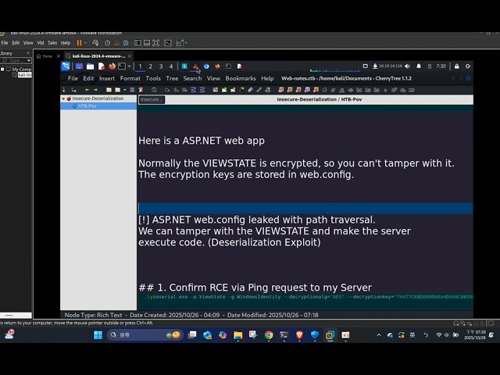
Task: Open Google Chrome from Windows taskbar
Action: pyautogui.click(x=269, y=335)
